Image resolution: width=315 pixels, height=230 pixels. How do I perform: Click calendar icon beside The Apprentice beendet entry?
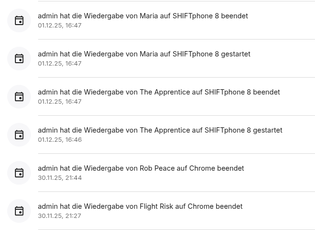19,97
